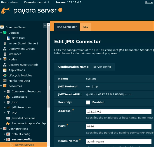Viewport: 154px width, 147px height.
Task: Collapse the Configurations tree node
Action: (x=1, y=129)
